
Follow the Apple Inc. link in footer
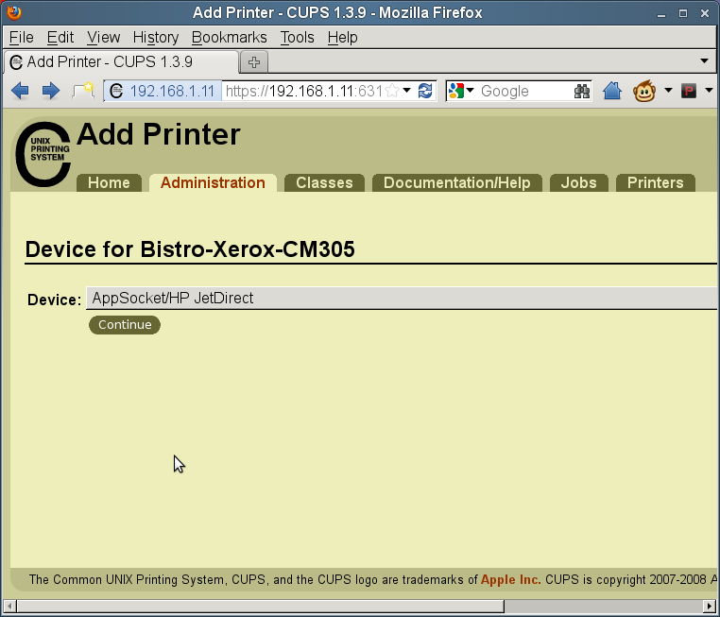point(510,580)
